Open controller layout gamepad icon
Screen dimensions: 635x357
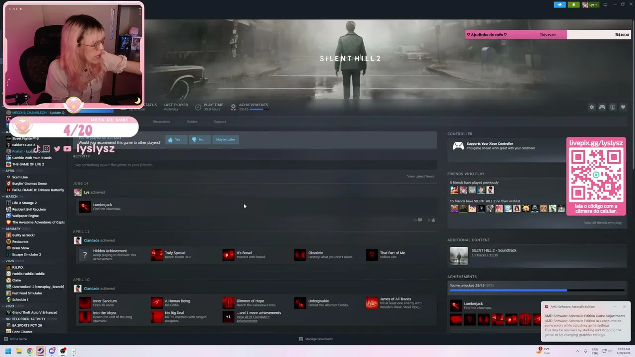[602, 107]
